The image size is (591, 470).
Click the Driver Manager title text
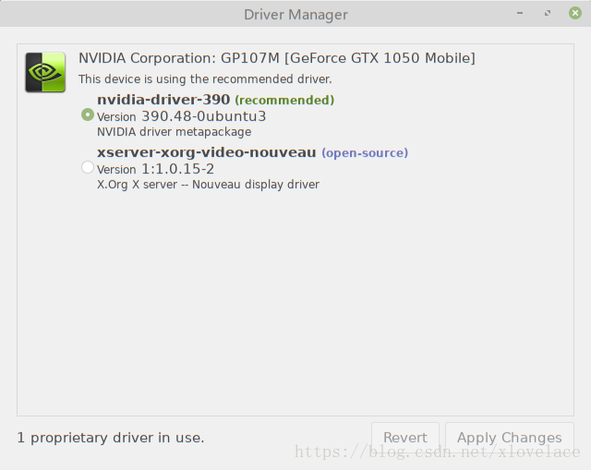295,15
